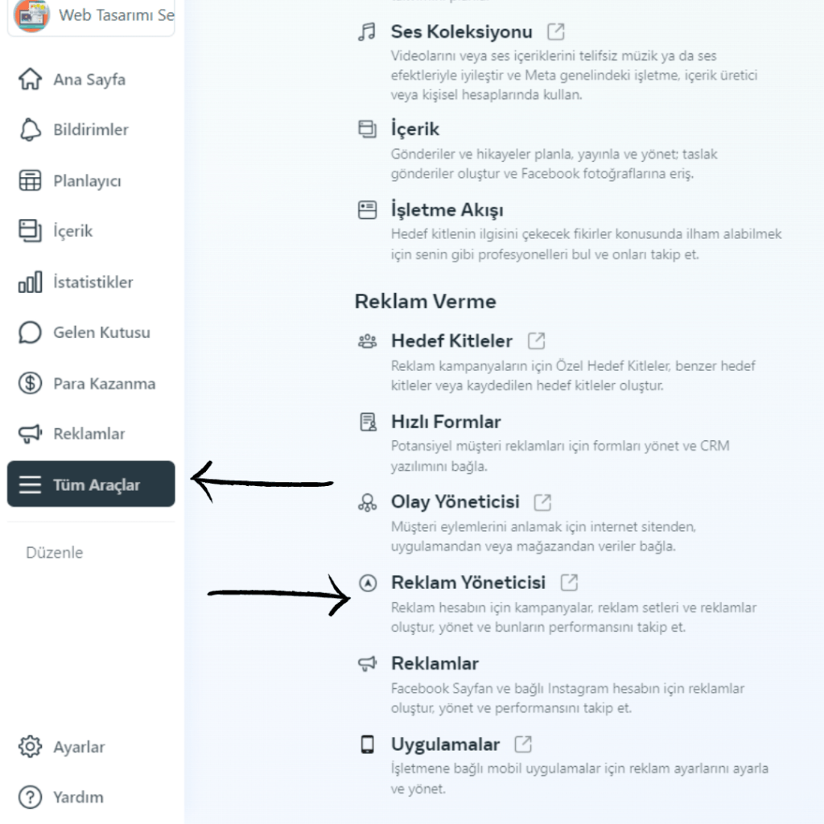Open the Hızlı Formlar tool link
This screenshot has width=824, height=824.
pos(446,422)
